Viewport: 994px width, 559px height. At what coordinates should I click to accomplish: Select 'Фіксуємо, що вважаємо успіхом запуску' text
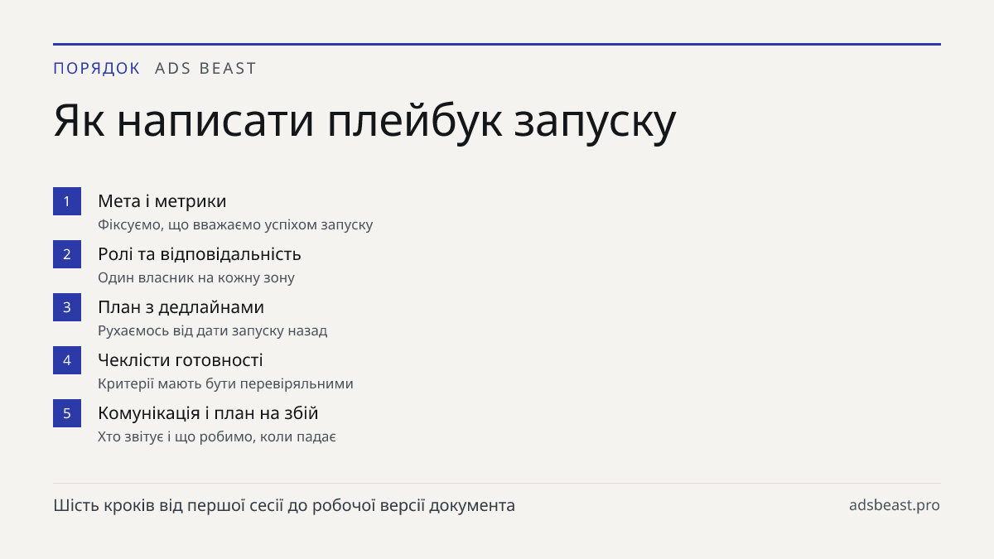coord(235,225)
